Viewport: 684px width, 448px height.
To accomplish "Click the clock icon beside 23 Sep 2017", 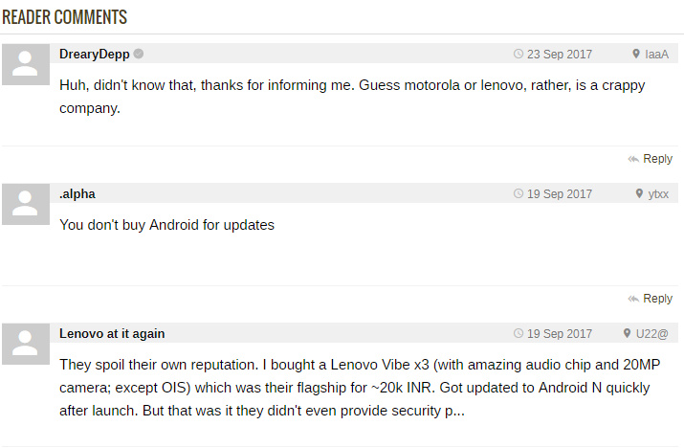I will coord(519,55).
